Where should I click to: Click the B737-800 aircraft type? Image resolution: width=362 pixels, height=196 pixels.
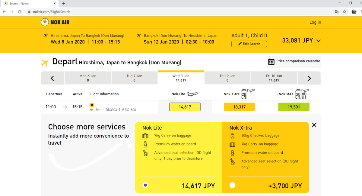click(x=129, y=110)
